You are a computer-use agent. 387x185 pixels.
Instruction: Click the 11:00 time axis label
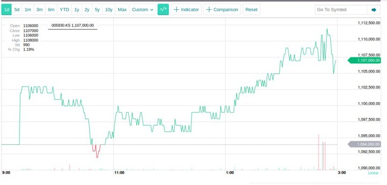pos(119,173)
